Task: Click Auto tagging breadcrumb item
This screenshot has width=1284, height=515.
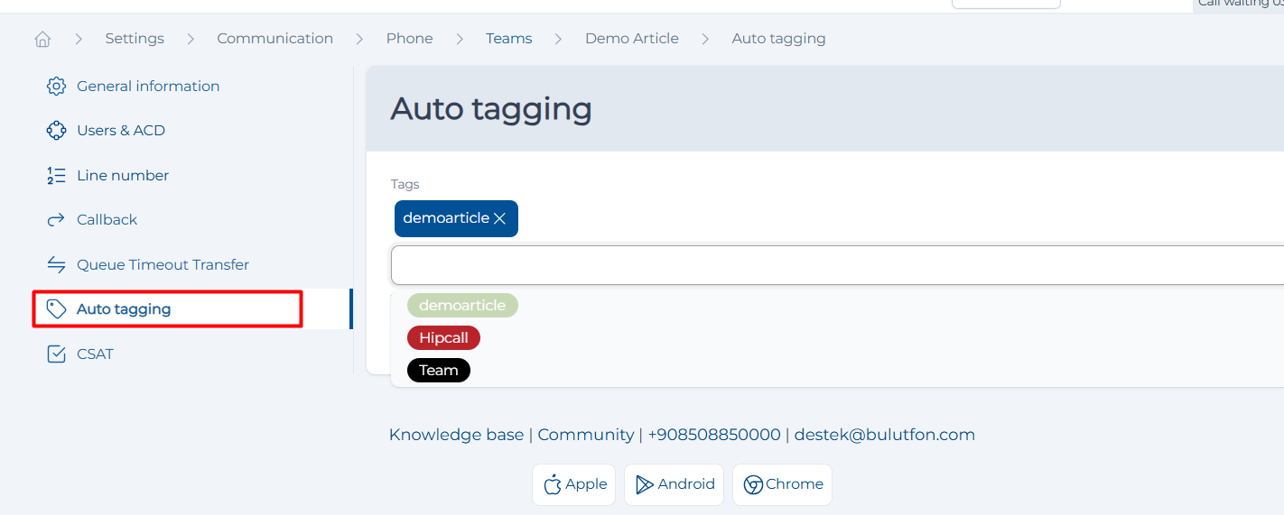Action: 778,39
